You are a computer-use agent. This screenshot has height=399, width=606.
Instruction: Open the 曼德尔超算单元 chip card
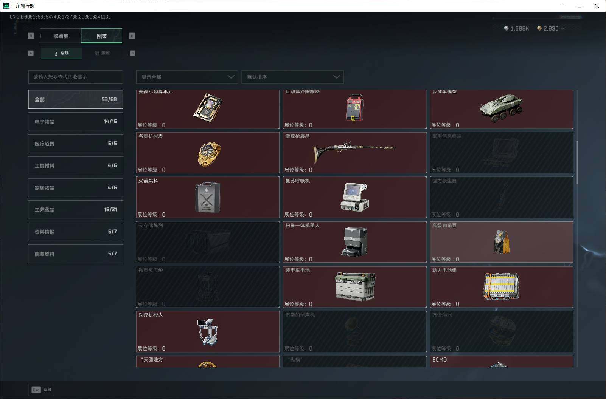pos(208,109)
